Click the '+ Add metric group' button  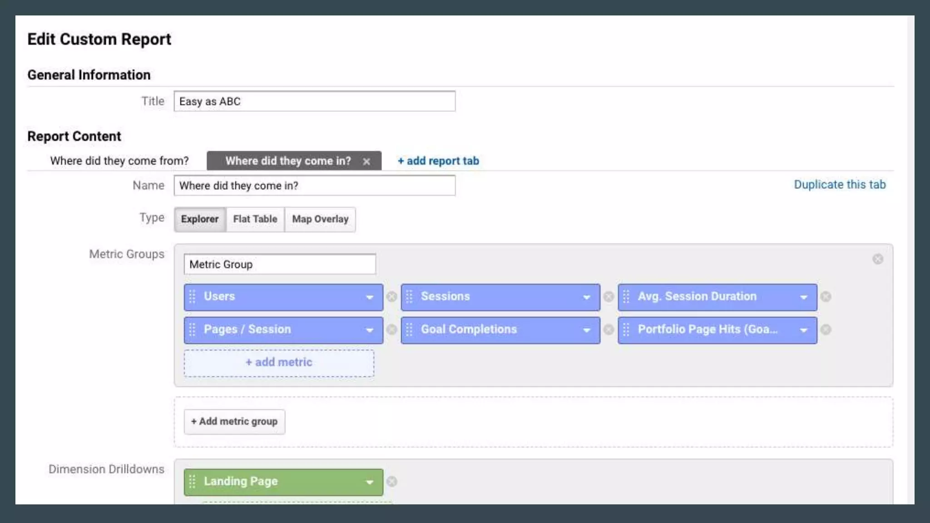click(234, 422)
